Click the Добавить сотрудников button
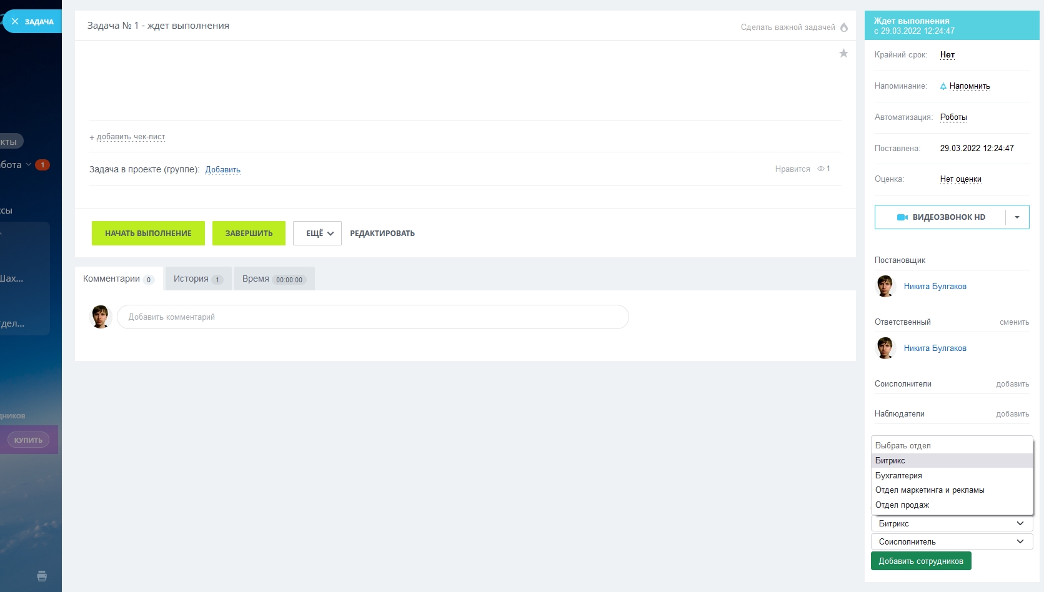Viewport: 1044px width, 592px height. 921,561
